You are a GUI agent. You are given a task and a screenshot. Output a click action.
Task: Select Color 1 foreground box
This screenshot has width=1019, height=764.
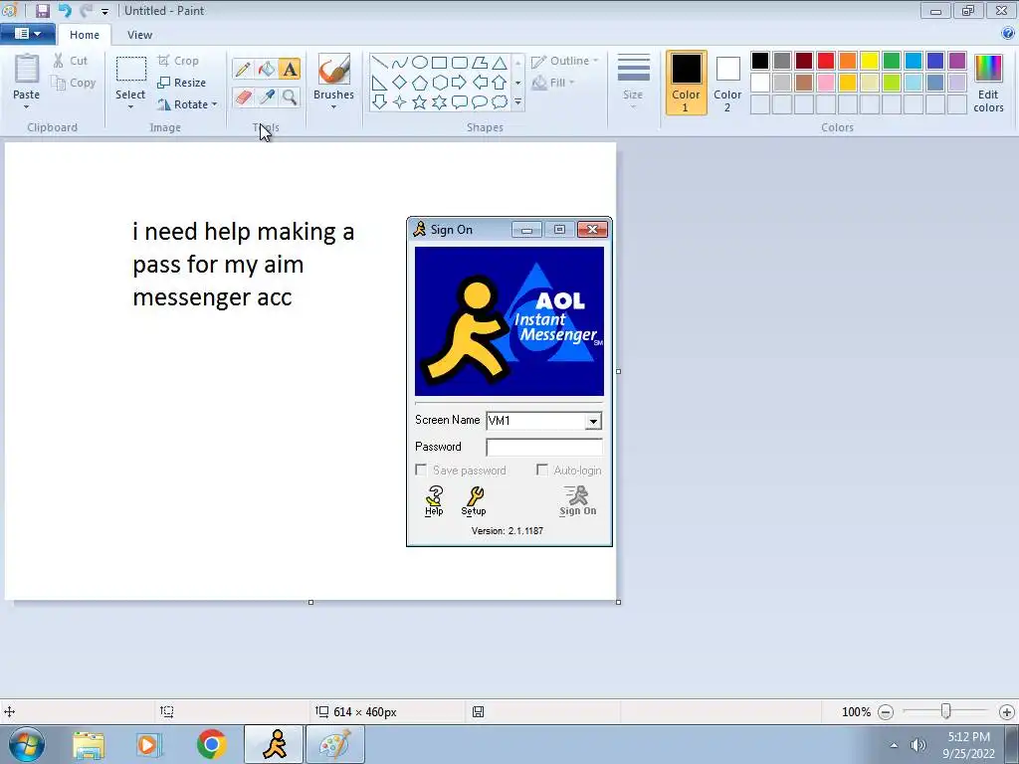coord(687,83)
